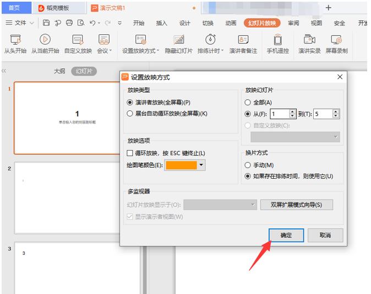Click the 确定 button
The width and height of the screenshot is (371, 294).
point(286,235)
